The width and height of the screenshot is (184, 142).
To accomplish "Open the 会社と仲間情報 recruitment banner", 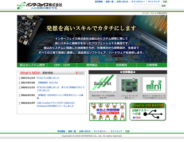I will click(x=108, y=112).
